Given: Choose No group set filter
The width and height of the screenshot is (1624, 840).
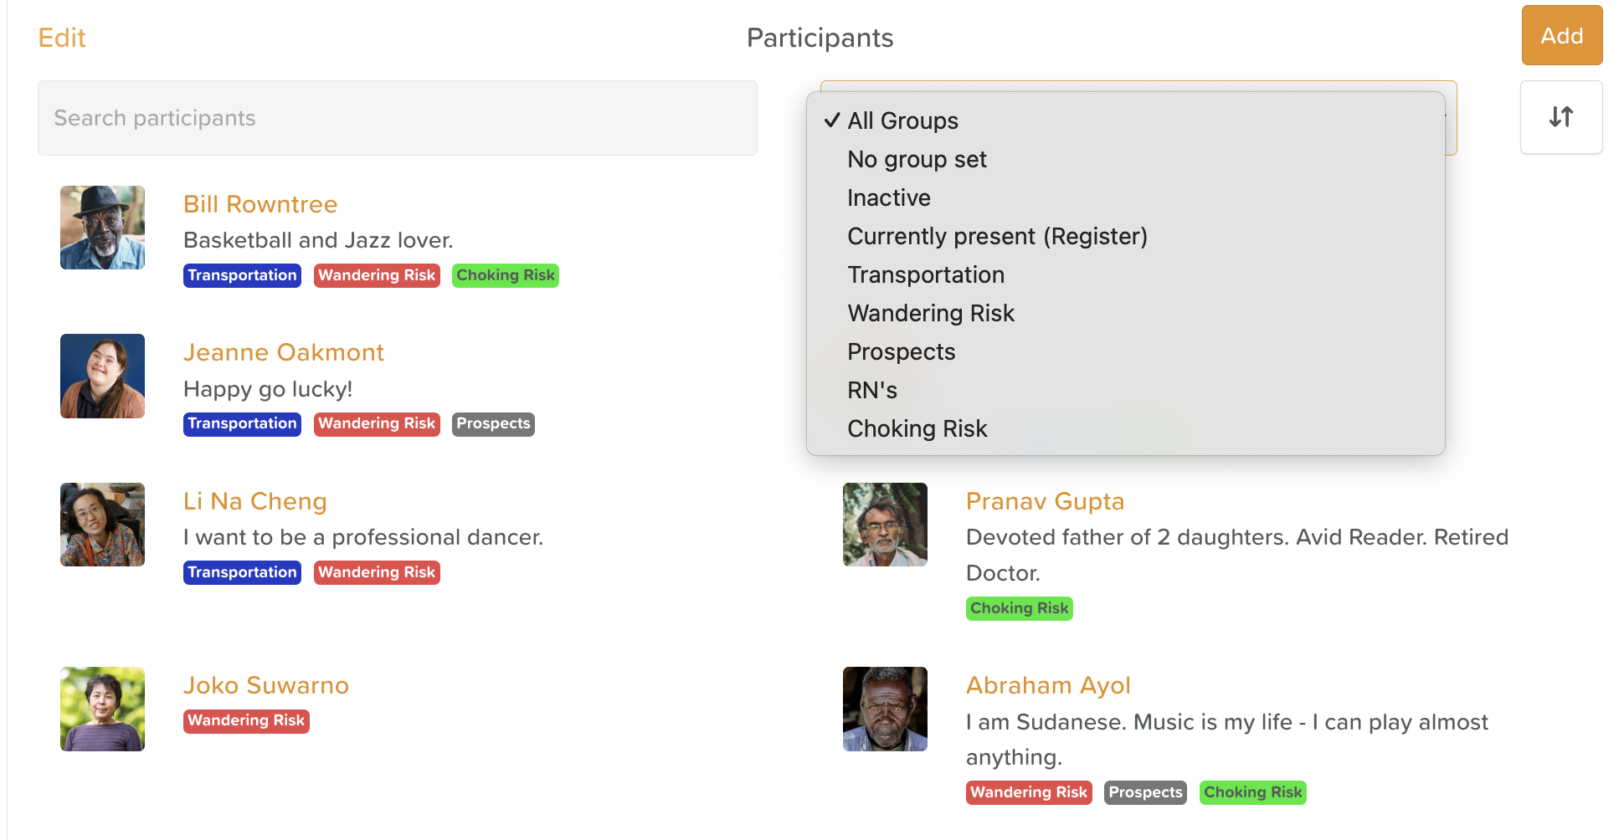Looking at the screenshot, I should (x=917, y=160).
